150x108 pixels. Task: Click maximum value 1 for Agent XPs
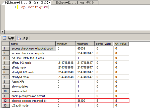(85, 82)
